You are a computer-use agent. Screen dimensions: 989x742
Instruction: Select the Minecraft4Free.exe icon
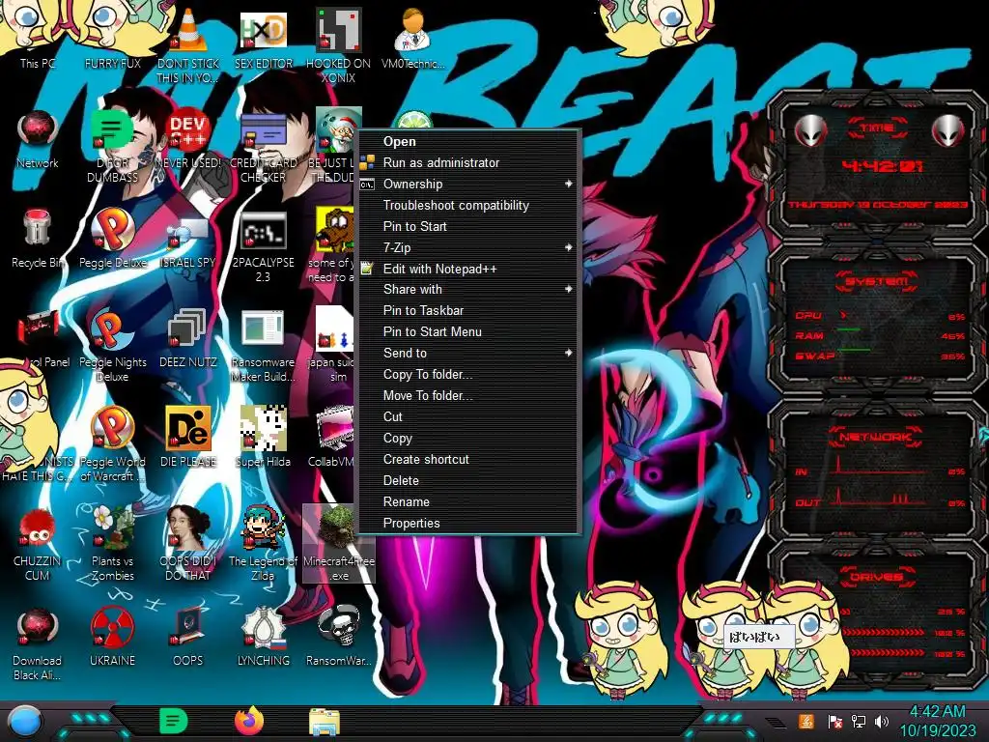click(x=339, y=544)
